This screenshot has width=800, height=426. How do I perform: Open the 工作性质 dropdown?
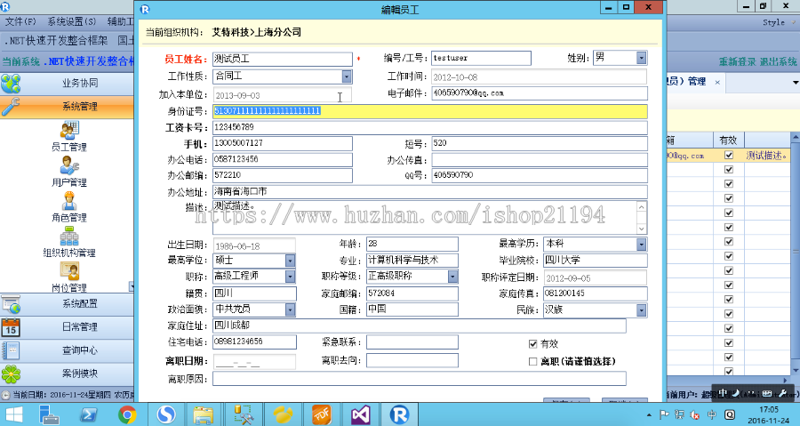[347, 76]
